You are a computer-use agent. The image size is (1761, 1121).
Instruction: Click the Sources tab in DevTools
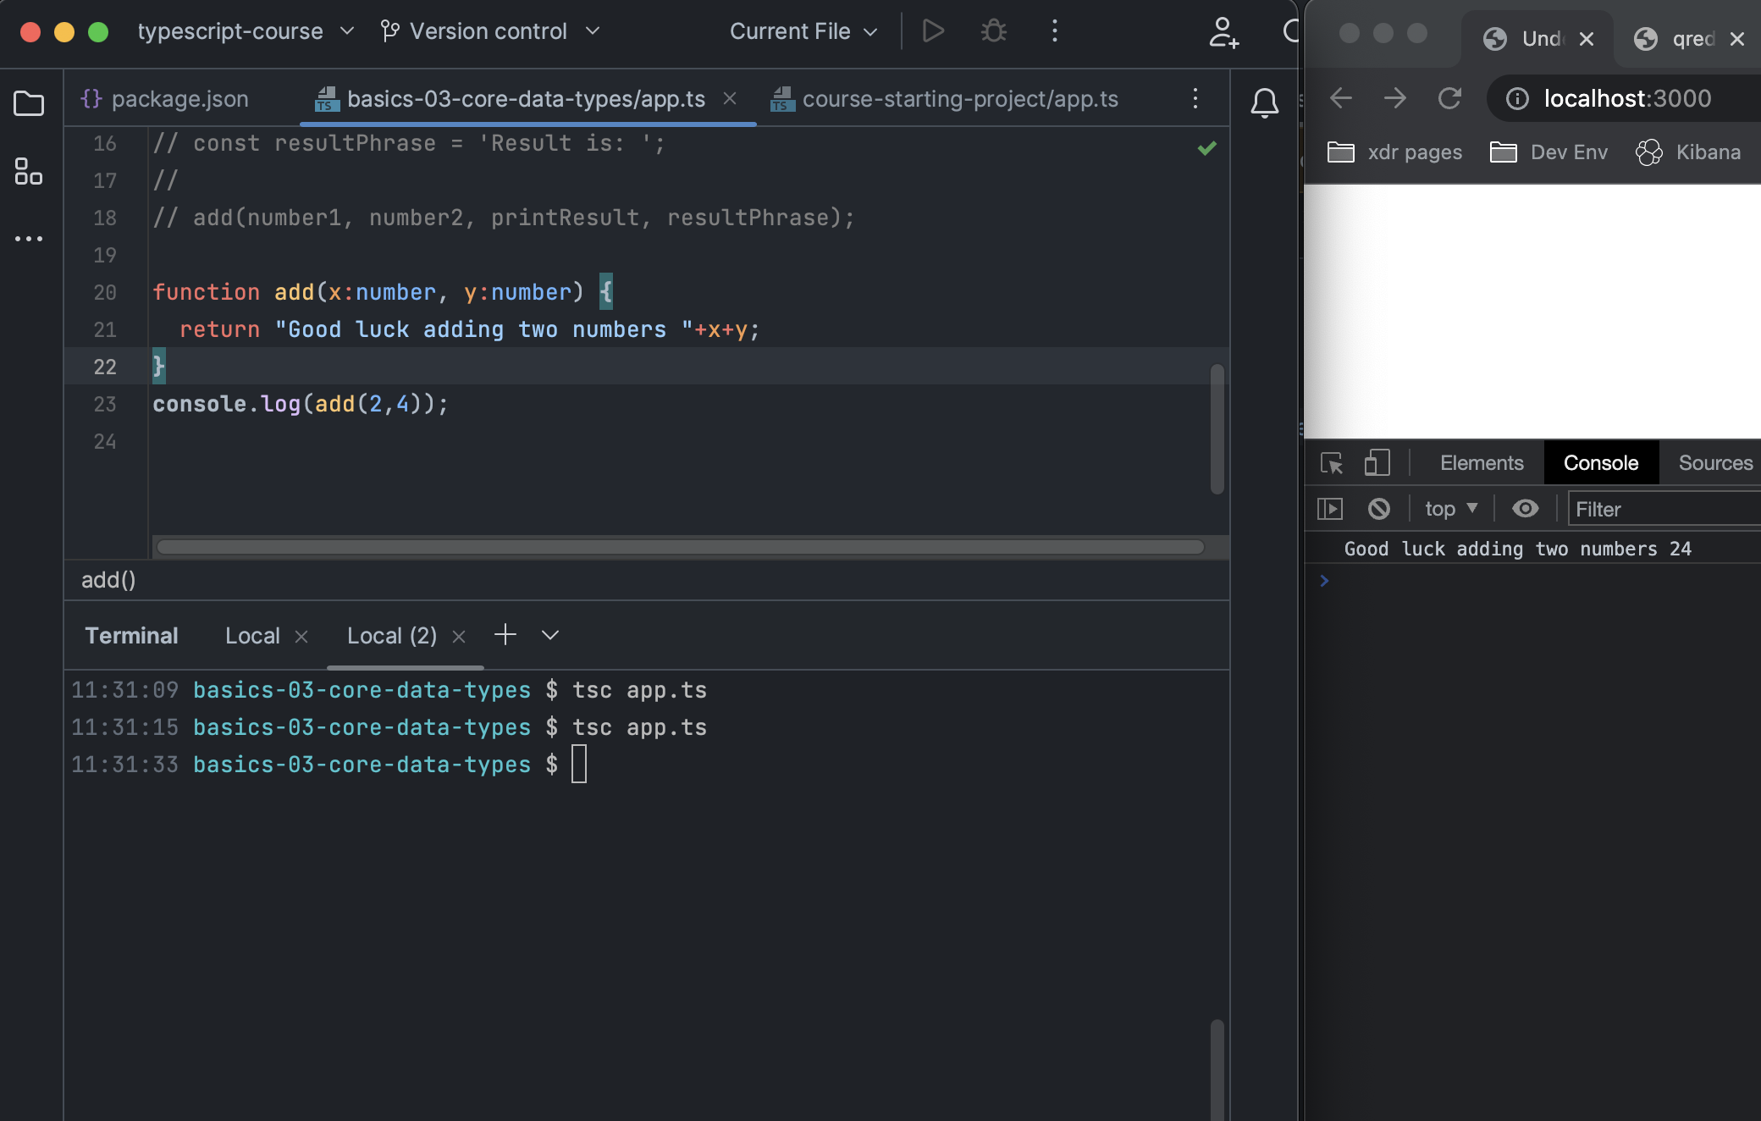[x=1717, y=461]
